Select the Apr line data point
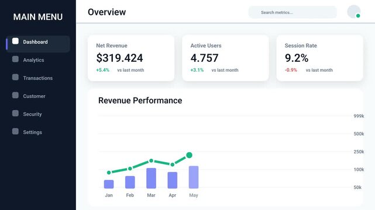This screenshot has height=210, width=375. (173, 164)
